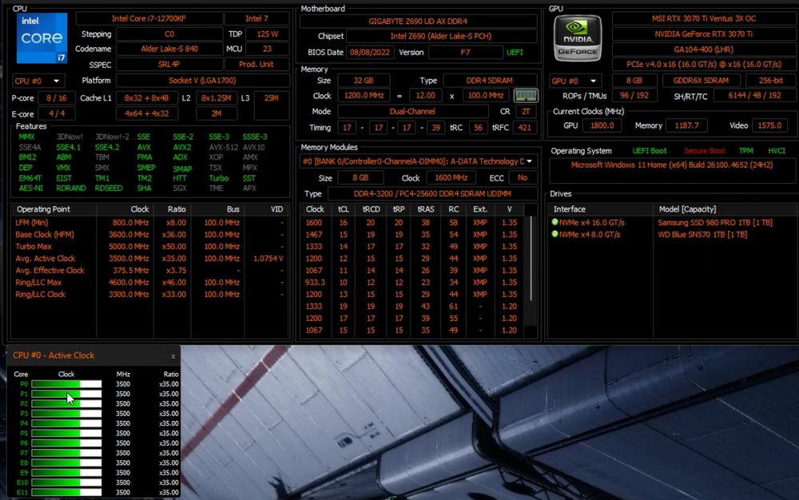Click the Secure Boot indicator
The width and height of the screenshot is (799, 500).
(704, 151)
